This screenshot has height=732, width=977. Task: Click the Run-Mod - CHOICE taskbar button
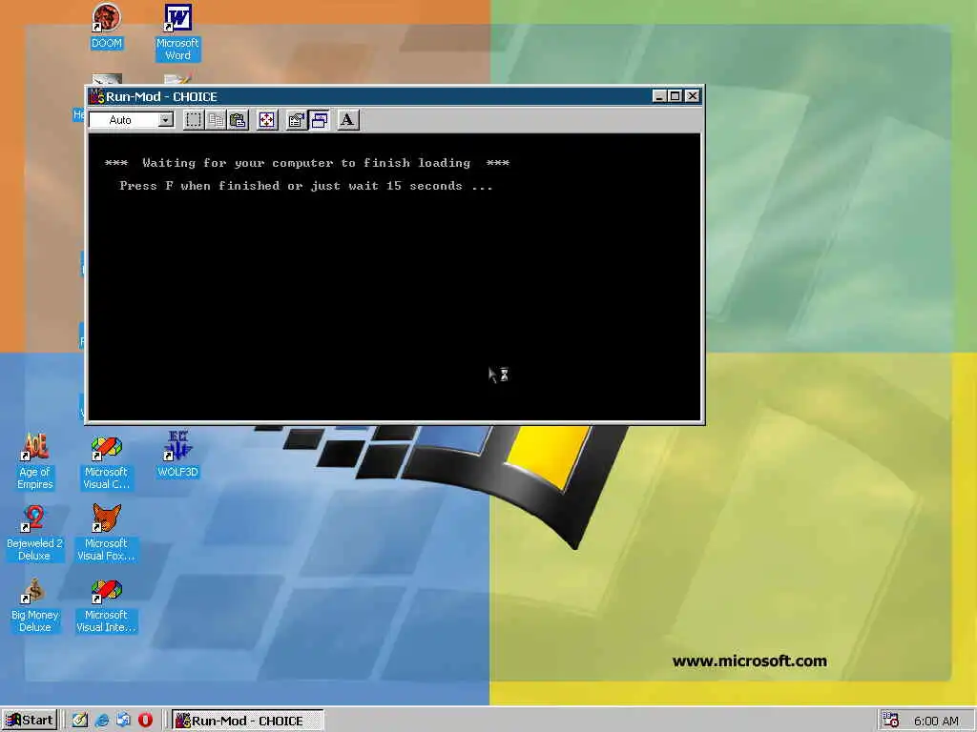point(248,721)
